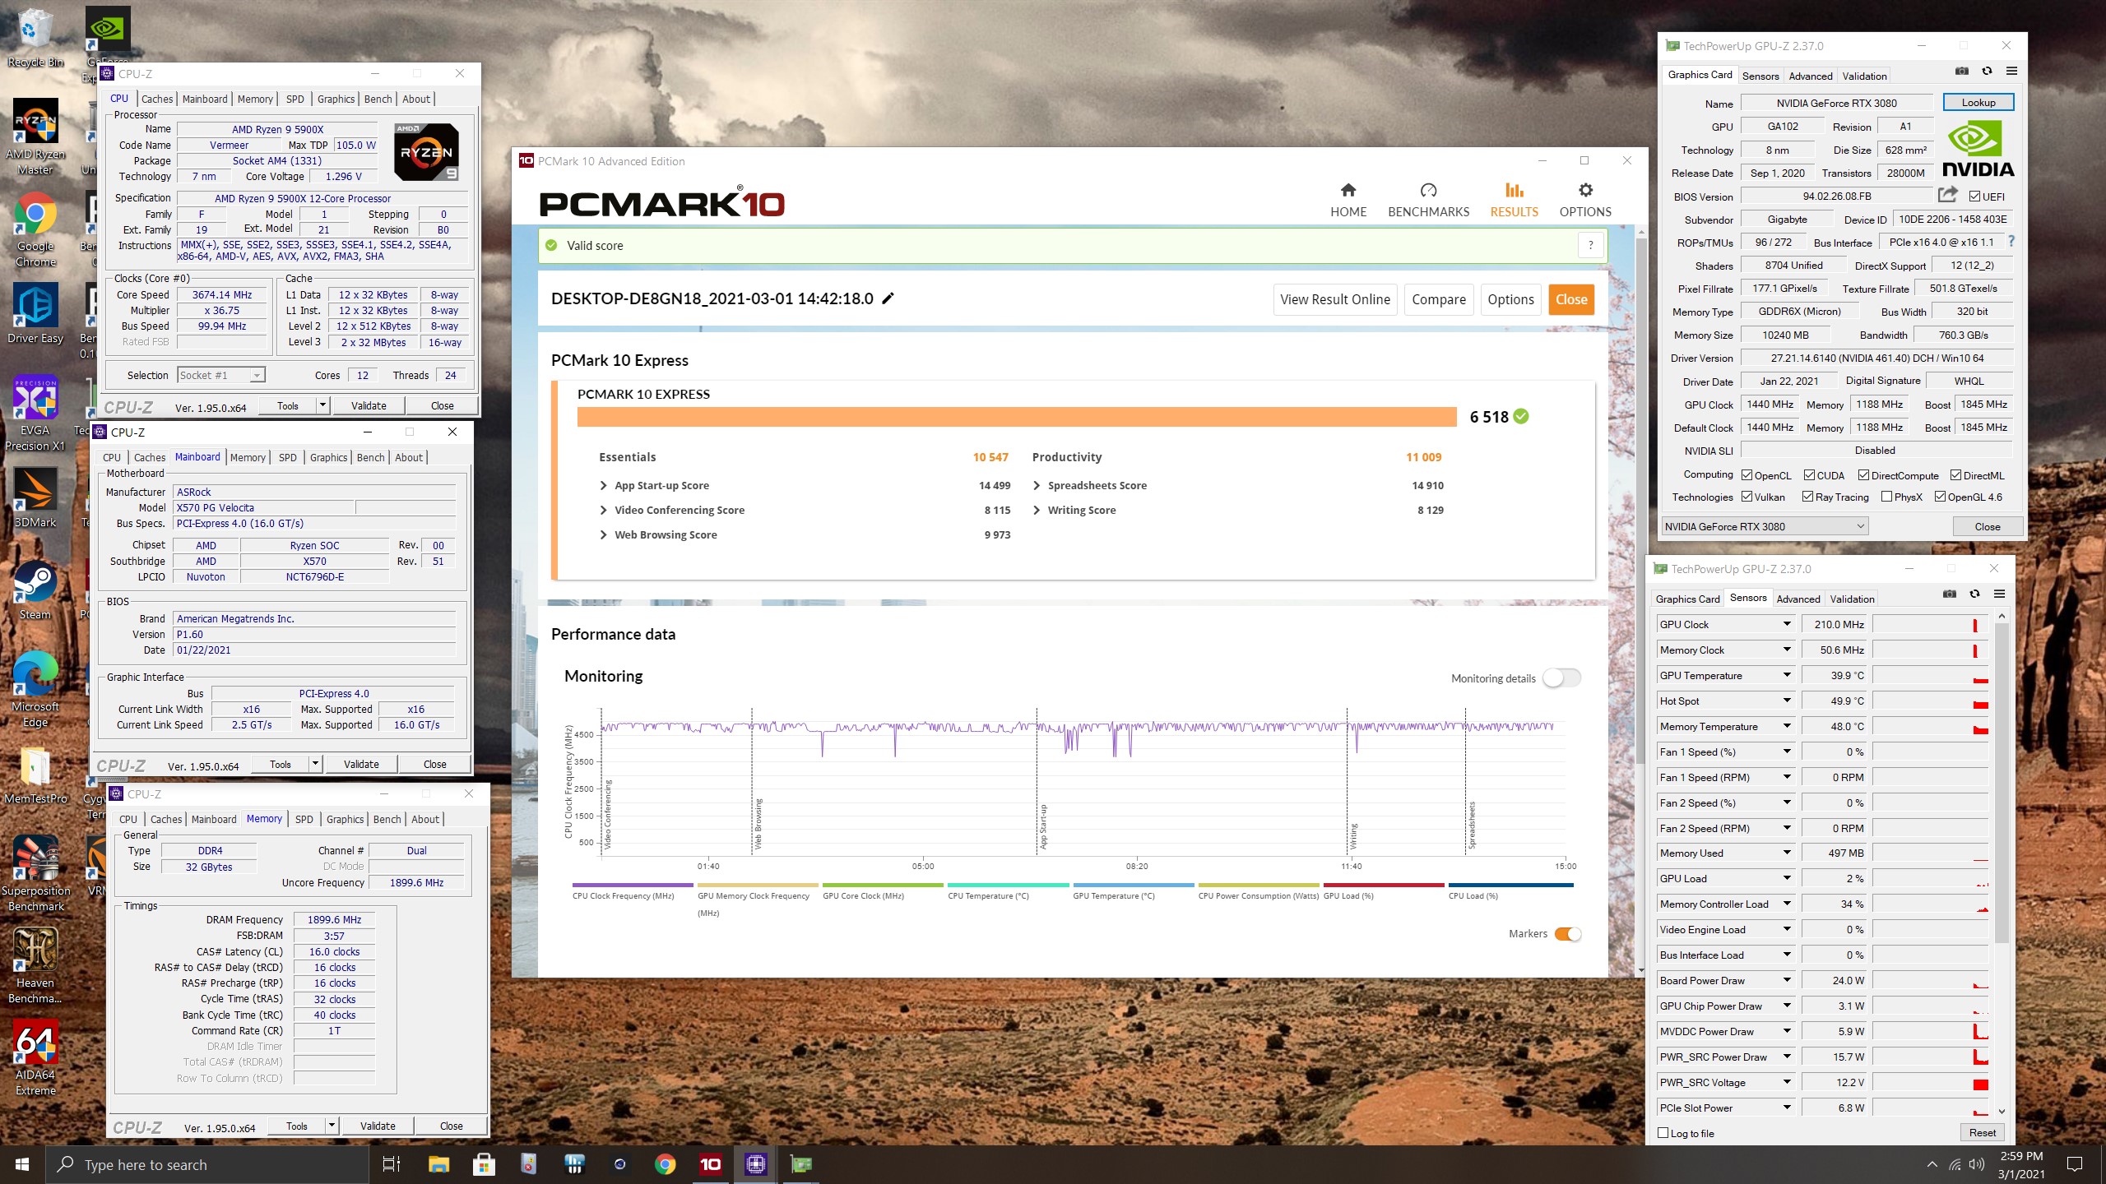Launch AIDA64 Extreme from desktop

(x=35, y=1059)
